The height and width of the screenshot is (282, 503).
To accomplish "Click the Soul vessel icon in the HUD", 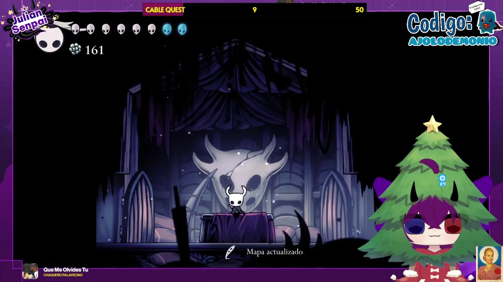I will pyautogui.click(x=50, y=40).
